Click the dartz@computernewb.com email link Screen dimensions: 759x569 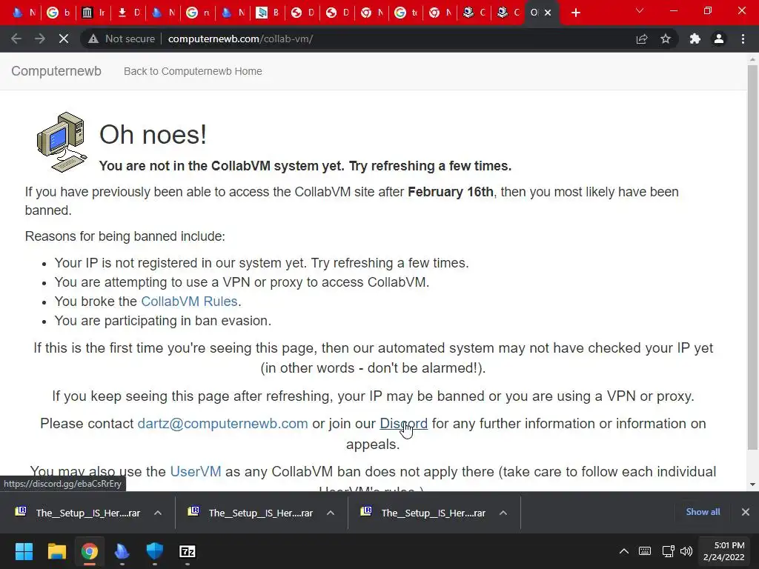[222, 423]
